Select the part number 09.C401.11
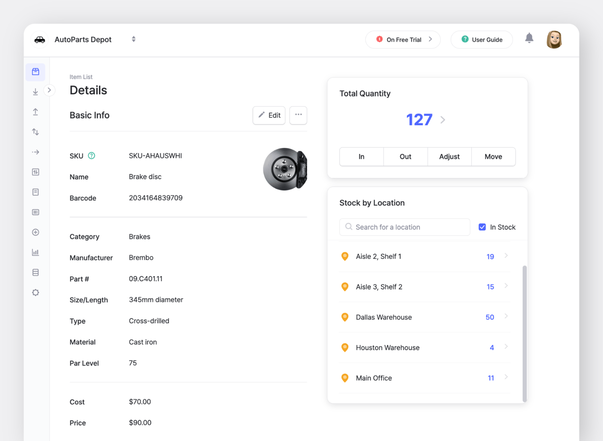The width and height of the screenshot is (603, 441). pyautogui.click(x=146, y=279)
